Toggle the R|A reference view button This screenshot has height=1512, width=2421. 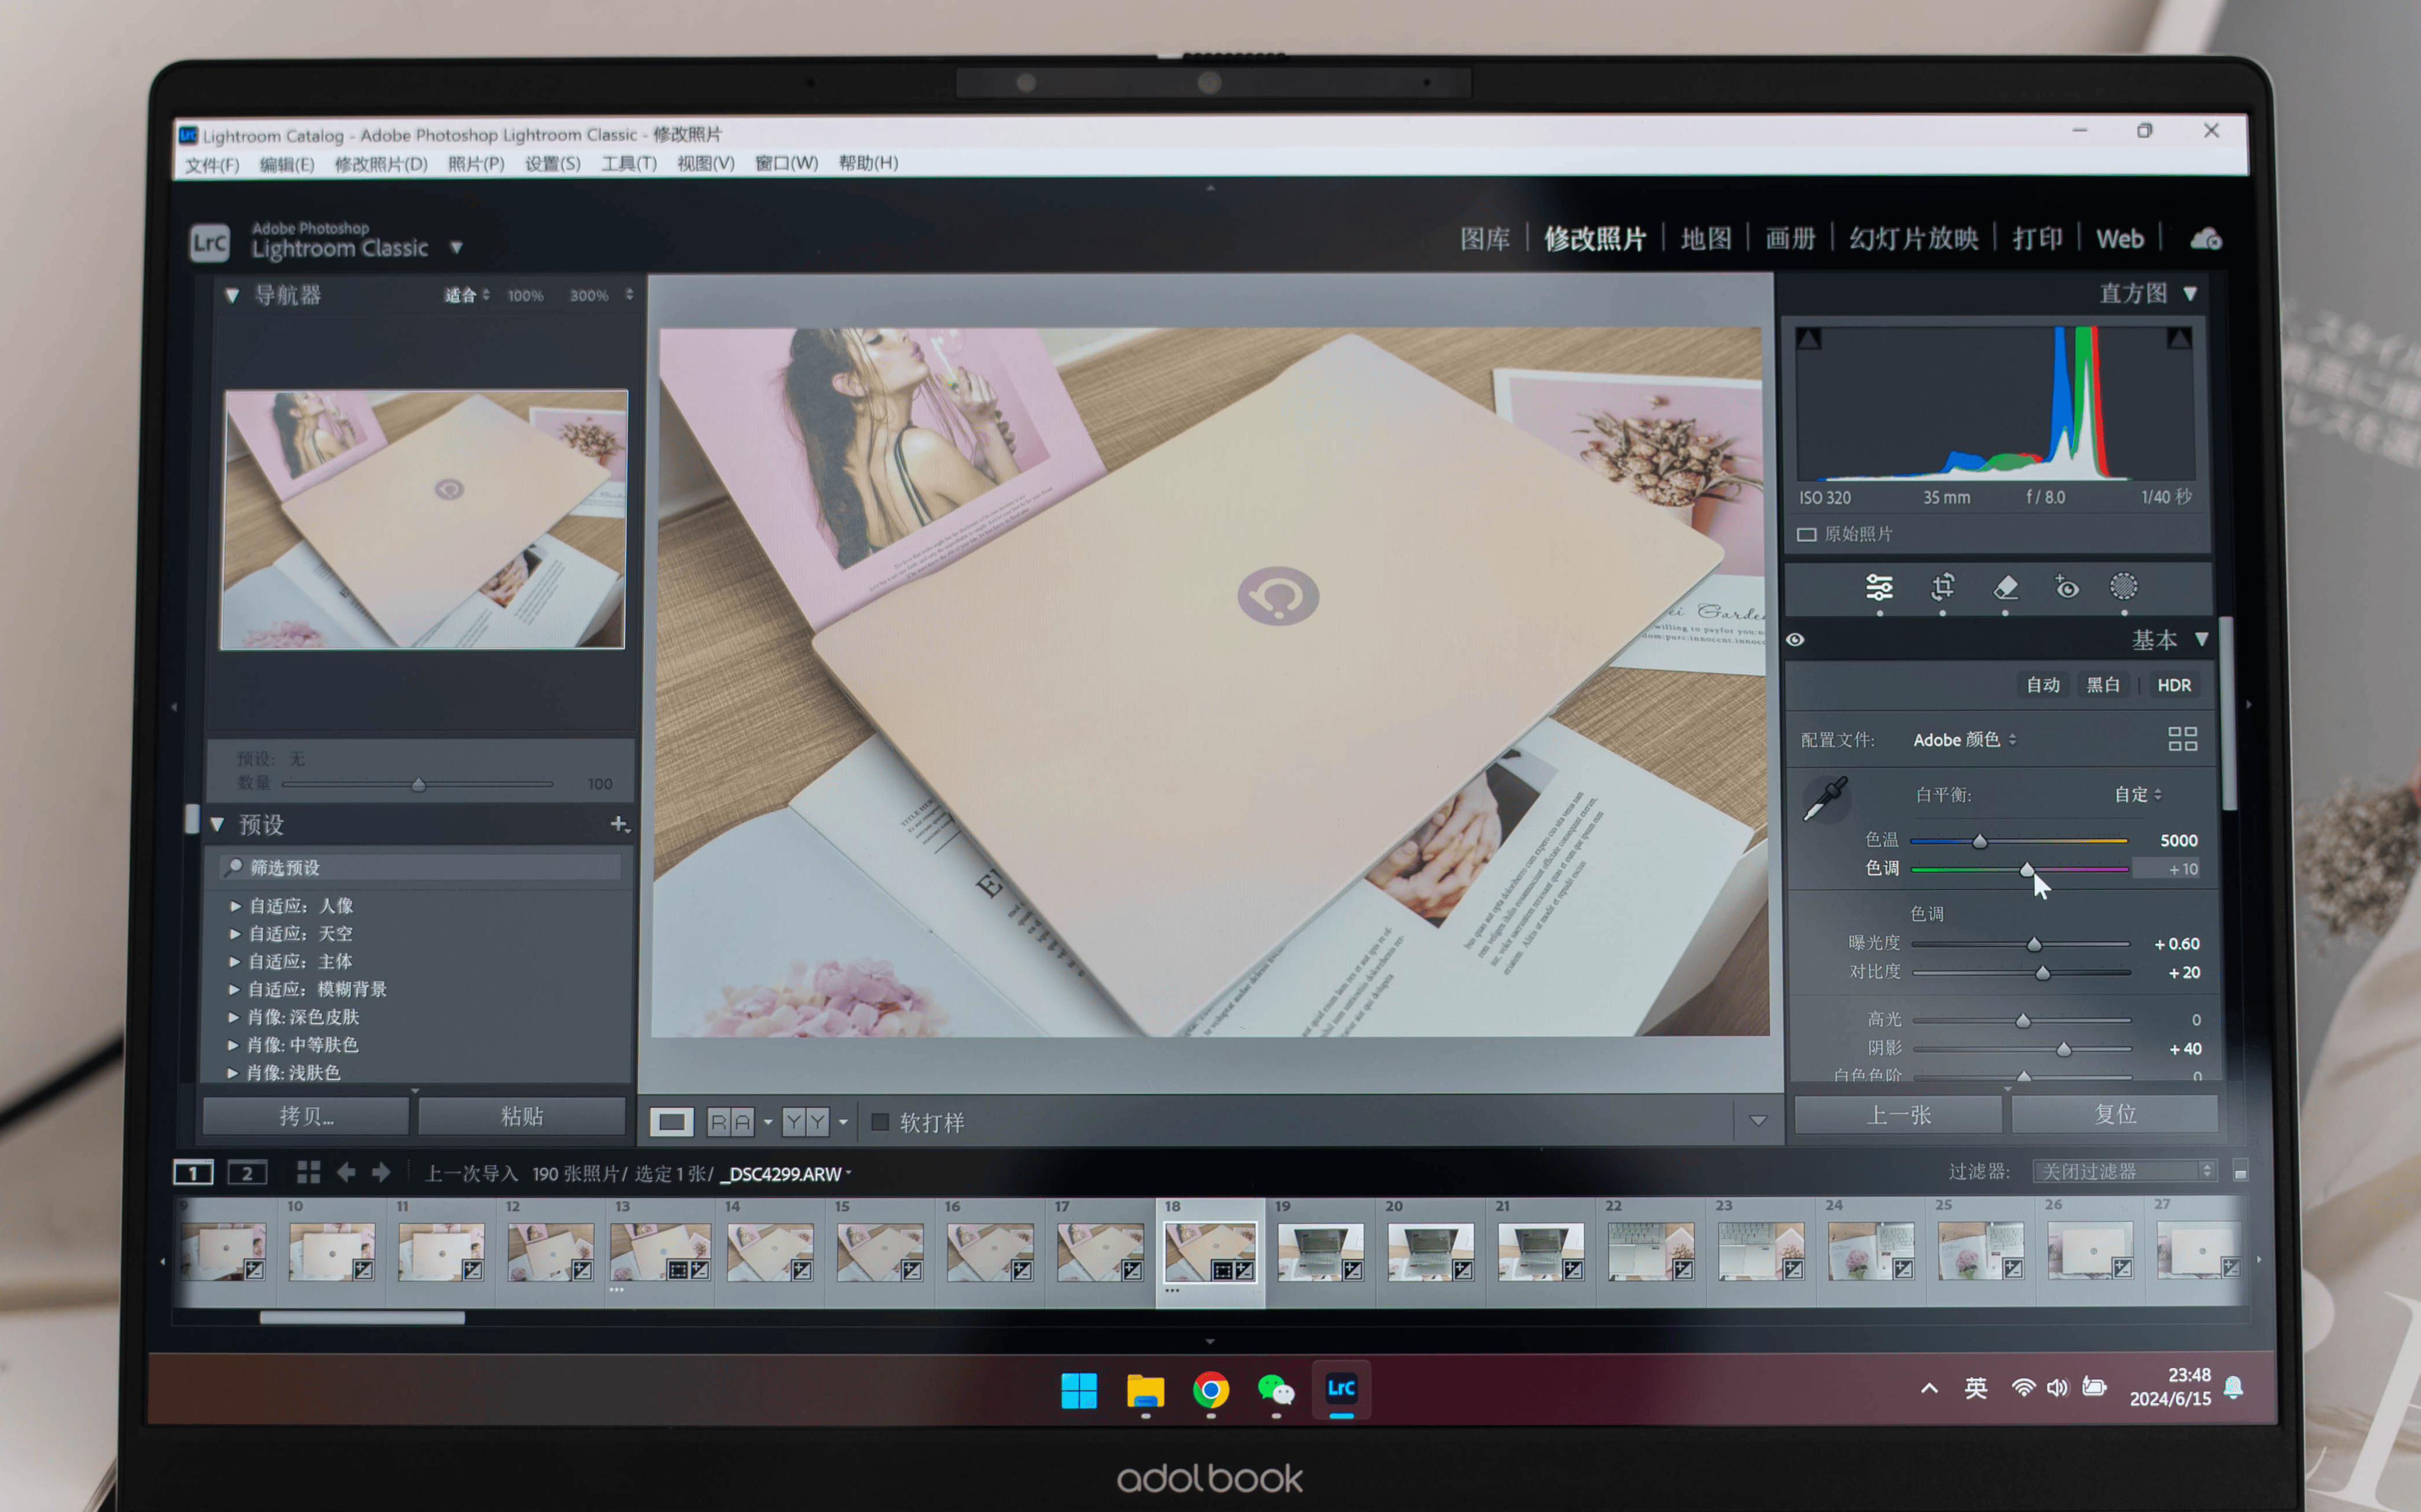tap(730, 1122)
